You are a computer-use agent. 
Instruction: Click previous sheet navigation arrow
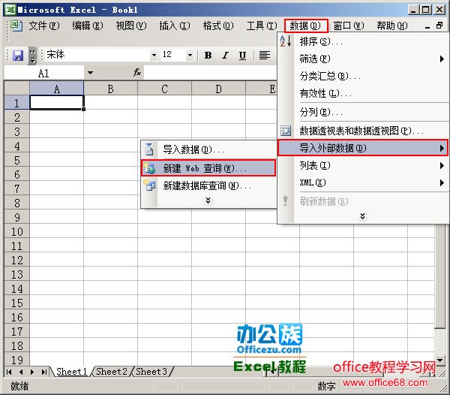21,372
